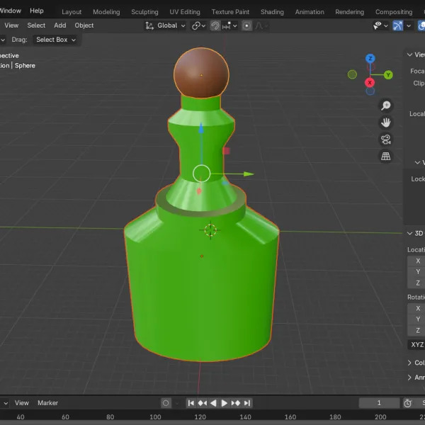Click the current frame field showing 1
This screenshot has height=425, width=425.
point(379,403)
